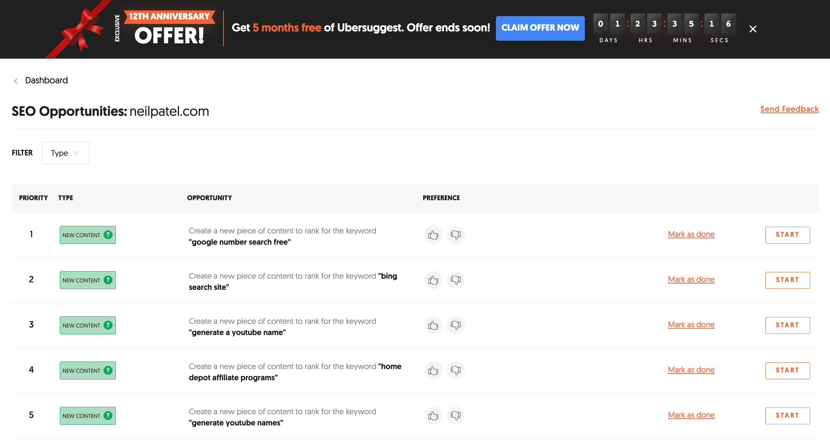Start the "google number search free" opportunity

(787, 235)
